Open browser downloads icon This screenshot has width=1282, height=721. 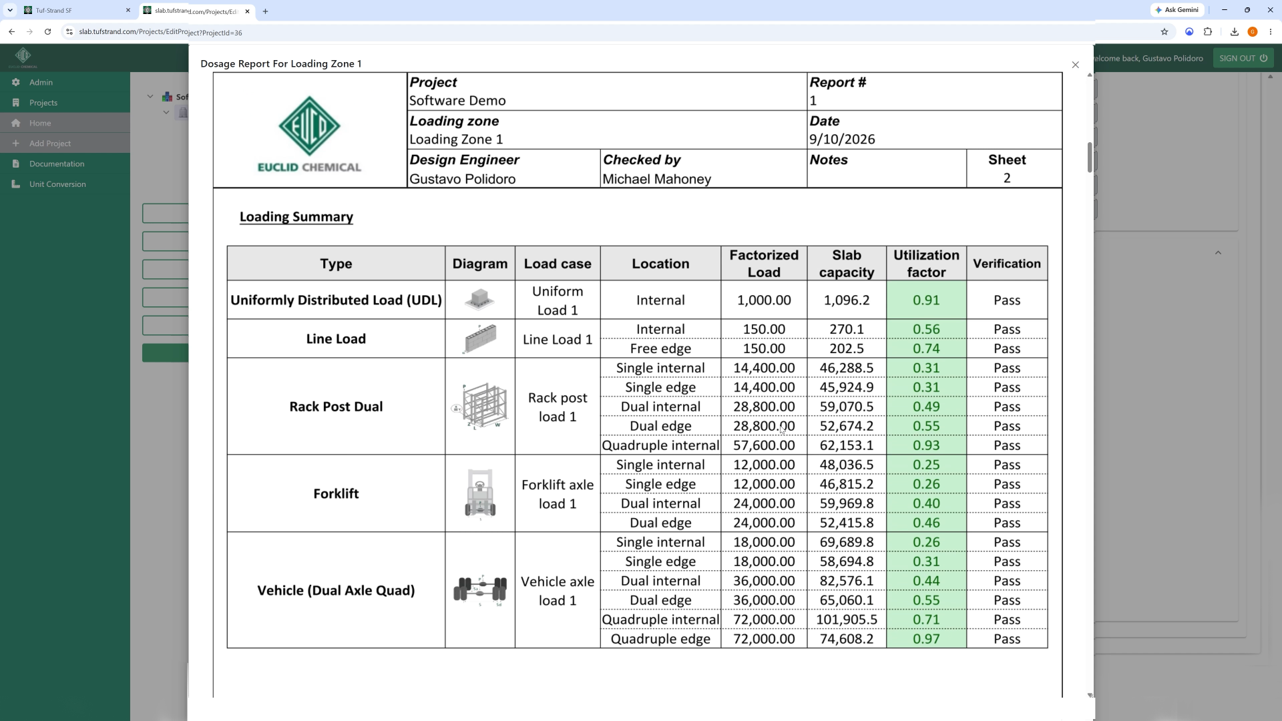tap(1234, 32)
